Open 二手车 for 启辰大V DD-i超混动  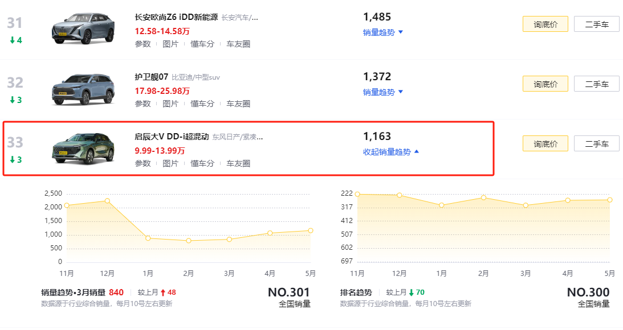pos(596,144)
